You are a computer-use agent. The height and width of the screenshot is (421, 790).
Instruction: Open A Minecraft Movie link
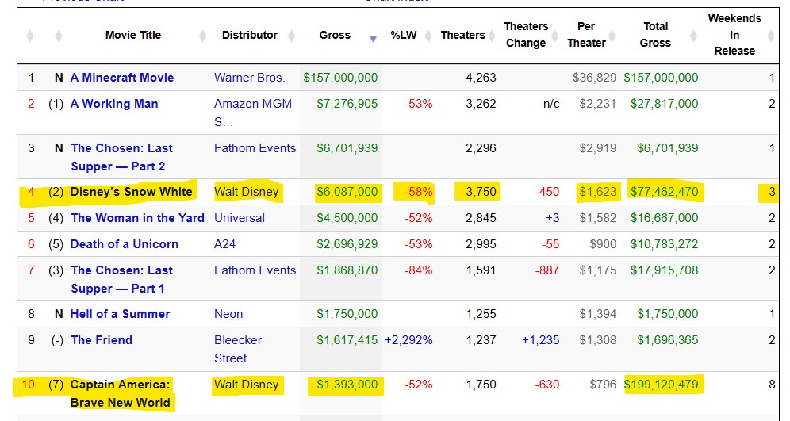(122, 78)
